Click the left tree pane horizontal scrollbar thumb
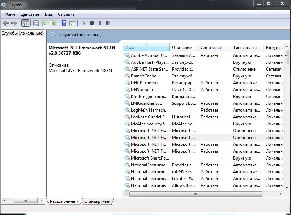The width and height of the screenshot is (291, 215). click(26, 201)
